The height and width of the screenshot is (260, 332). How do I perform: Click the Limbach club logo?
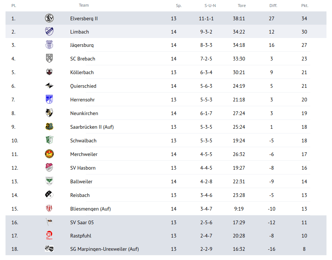[49, 32]
